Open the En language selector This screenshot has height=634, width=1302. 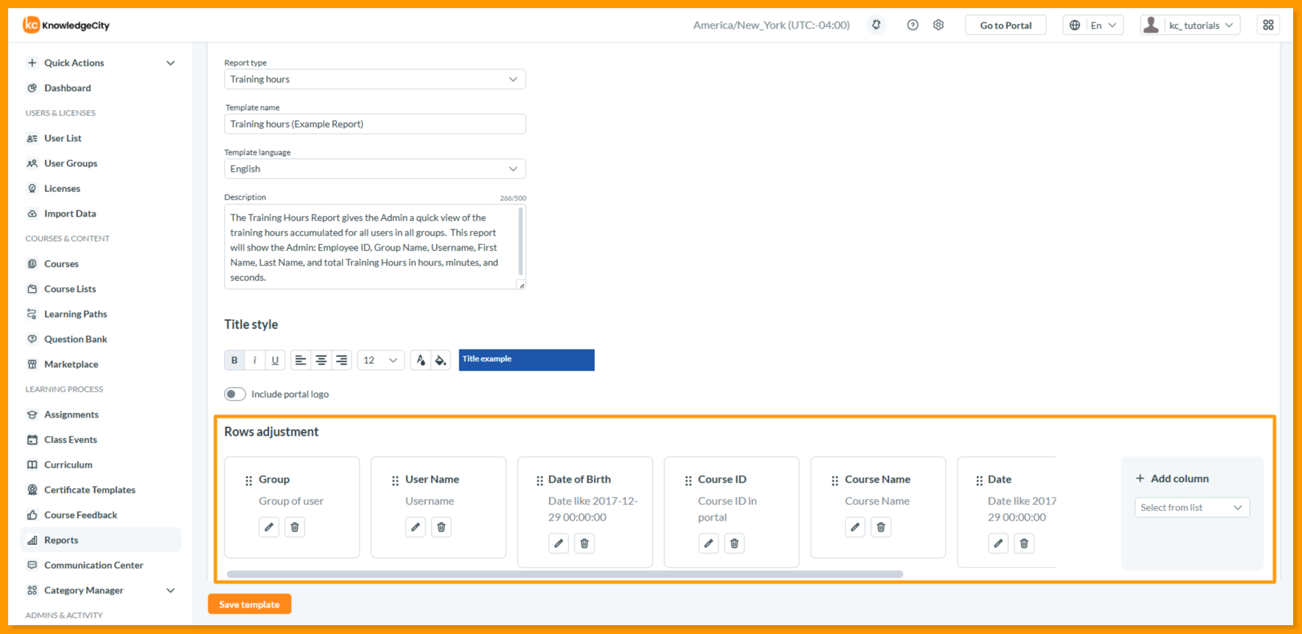pos(1093,25)
